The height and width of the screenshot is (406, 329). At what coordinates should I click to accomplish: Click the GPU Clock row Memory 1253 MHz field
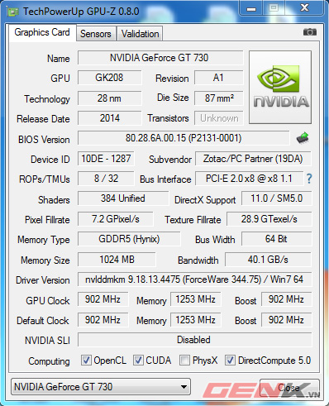196,299
